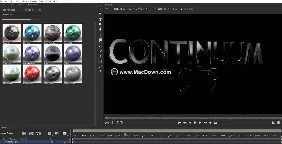Toggle the CONTINUUM 2019 track light icon
The width and height of the screenshot is (282, 144).
[52, 142]
